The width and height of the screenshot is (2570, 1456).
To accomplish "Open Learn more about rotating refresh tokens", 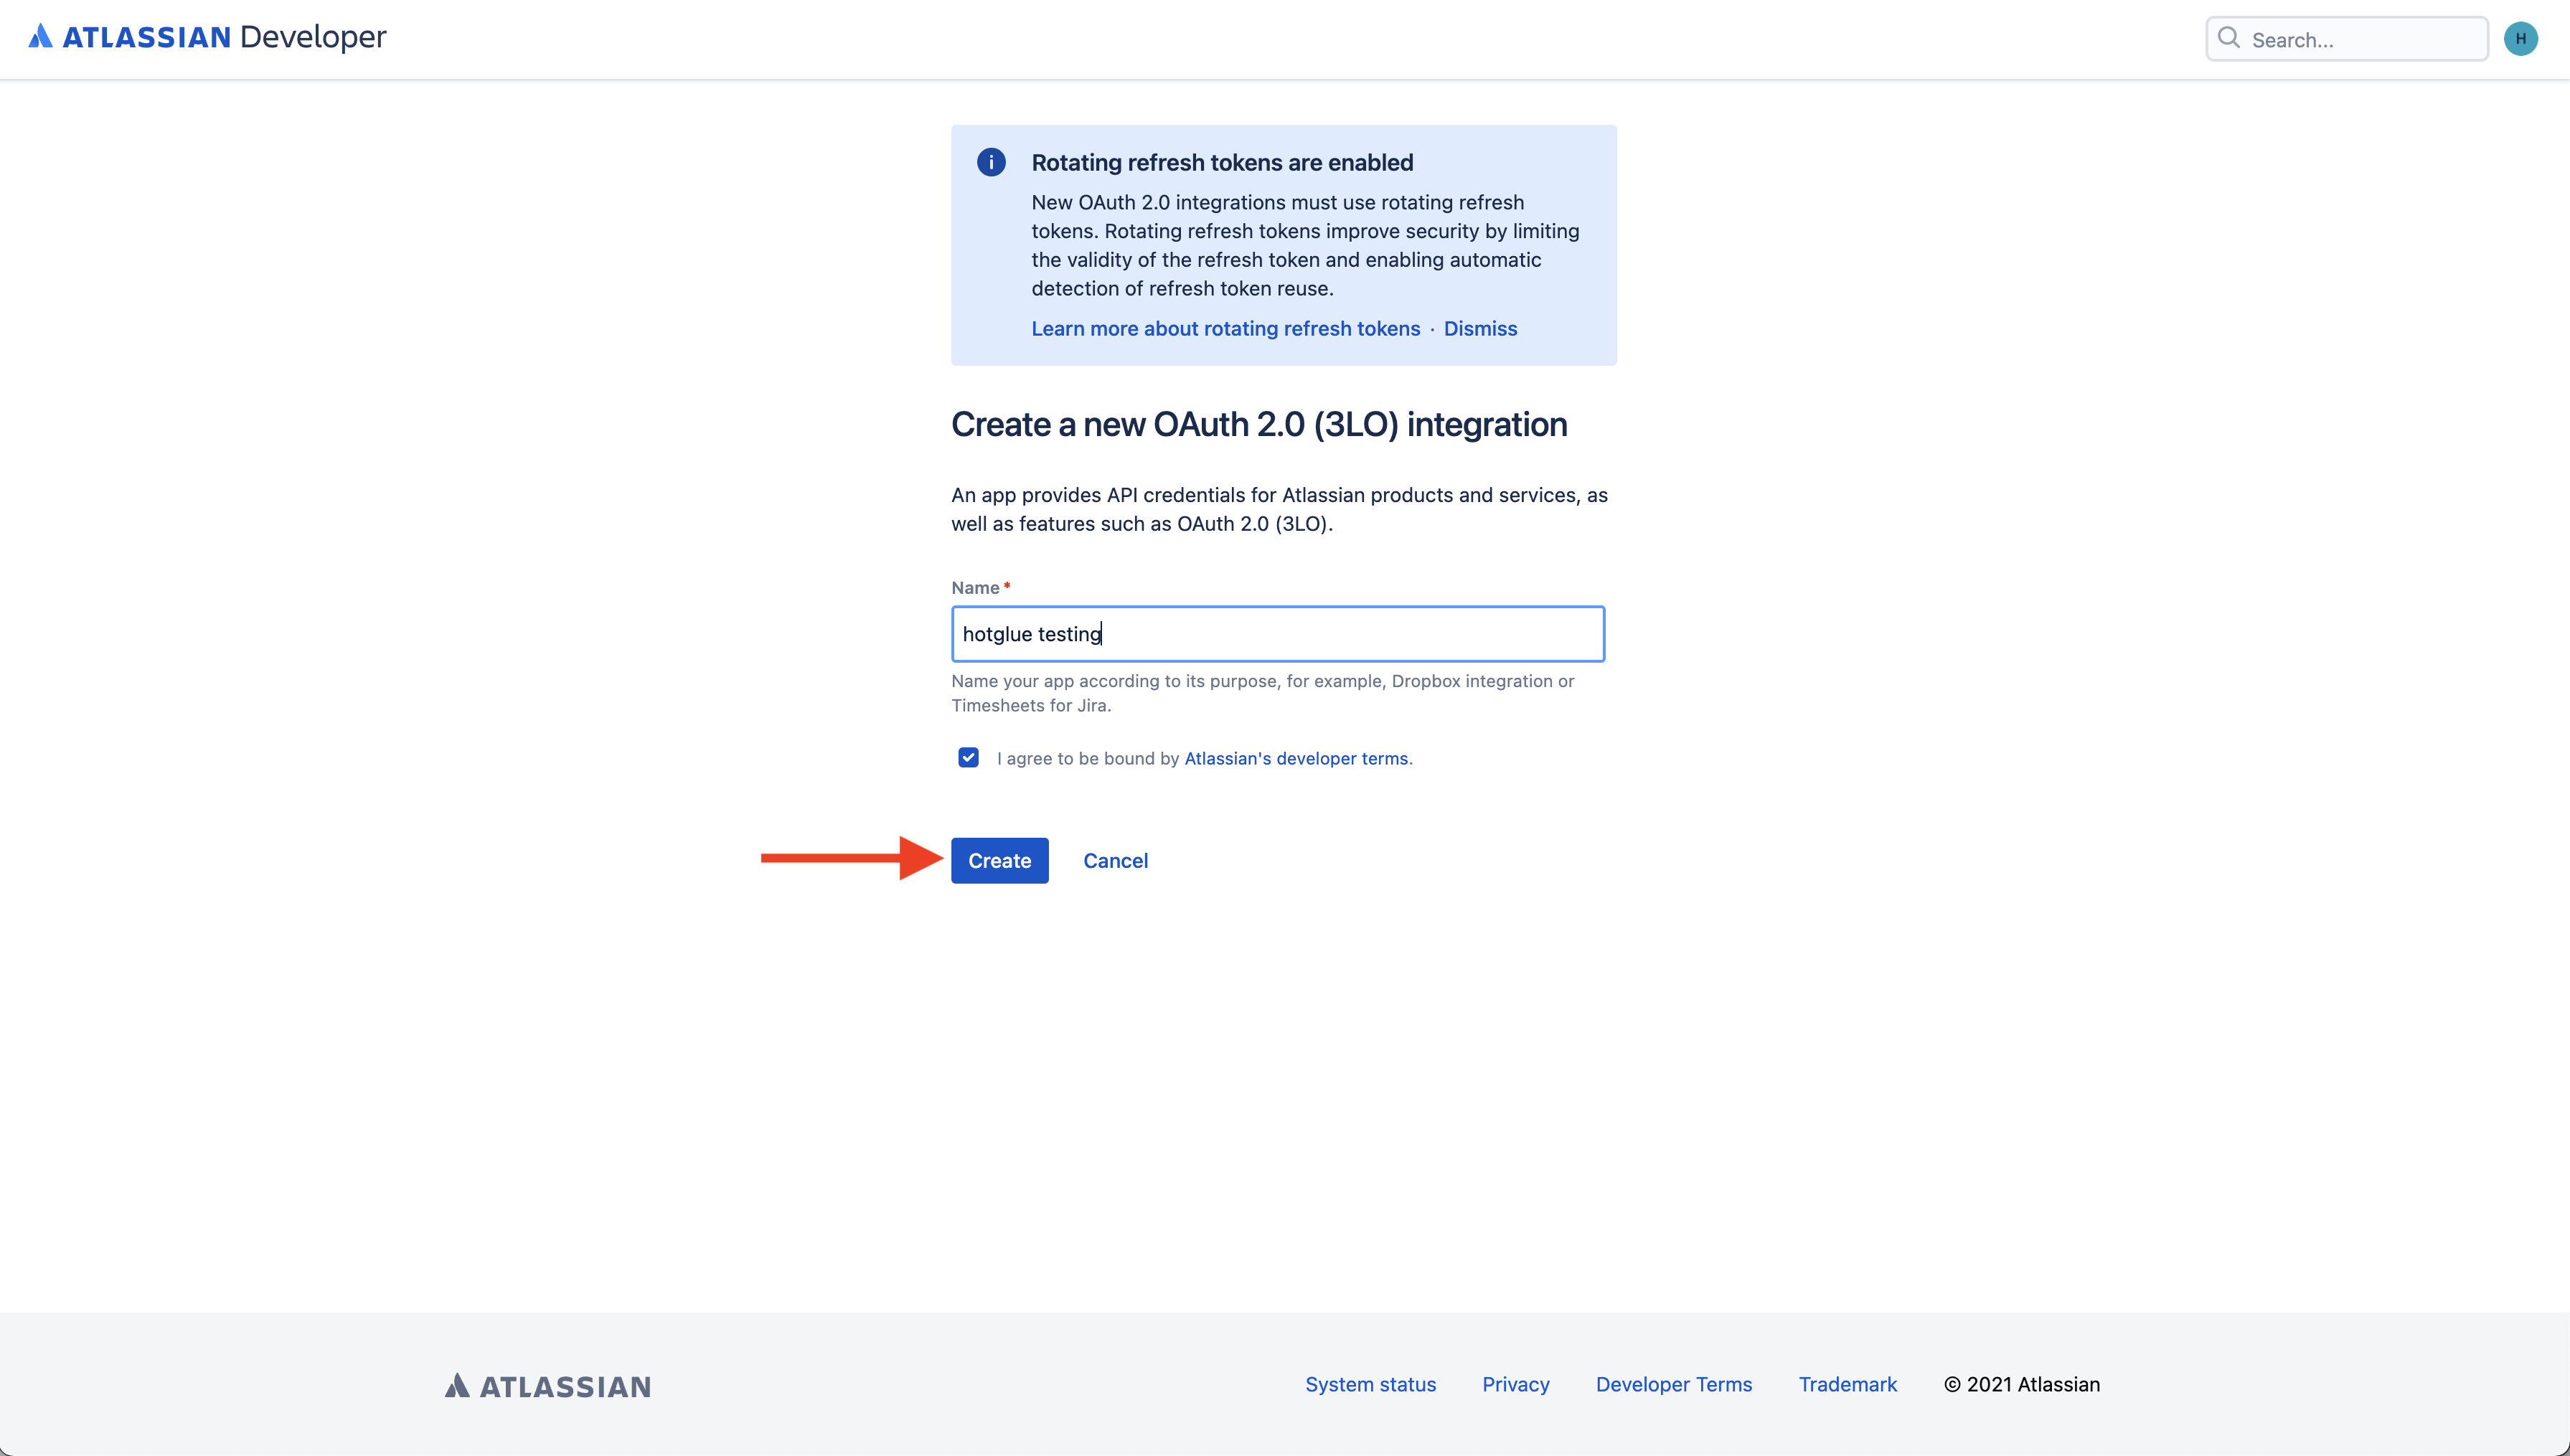I will (x=1225, y=328).
